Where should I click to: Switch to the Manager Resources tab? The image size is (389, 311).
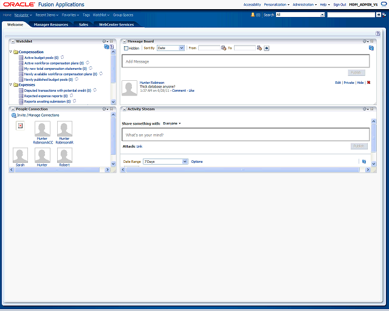51,24
